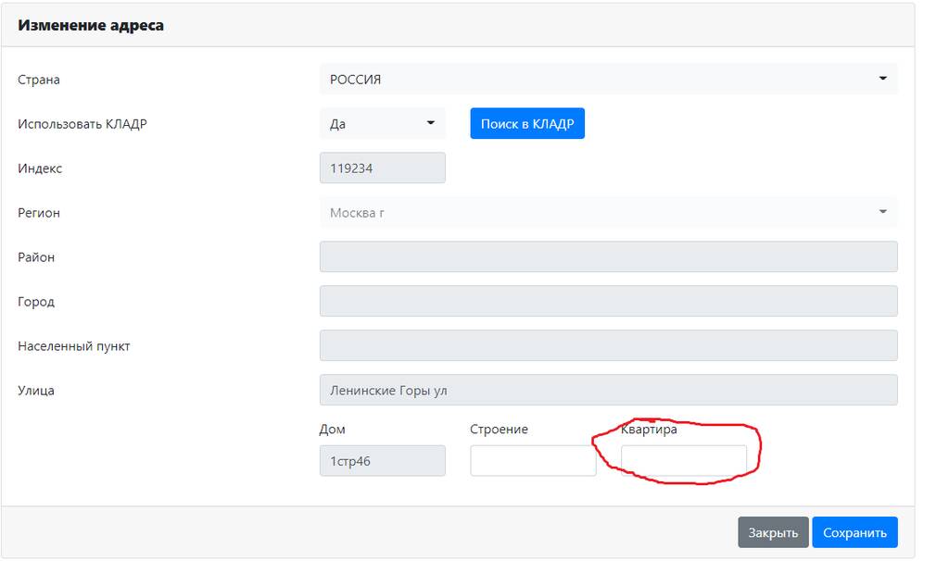Click the Дом label above the field

pos(333,430)
